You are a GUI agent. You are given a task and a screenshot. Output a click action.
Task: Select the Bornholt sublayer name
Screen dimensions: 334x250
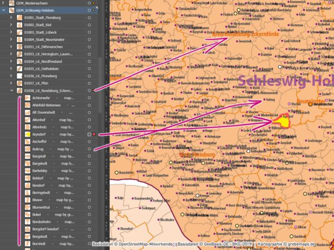[x=39, y=244]
